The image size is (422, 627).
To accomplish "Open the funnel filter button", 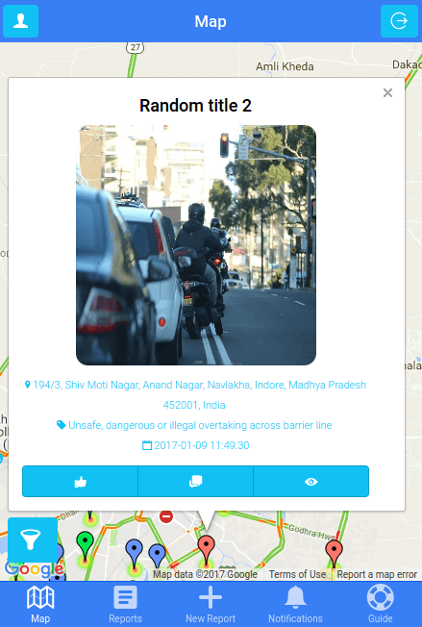I will pos(33,539).
